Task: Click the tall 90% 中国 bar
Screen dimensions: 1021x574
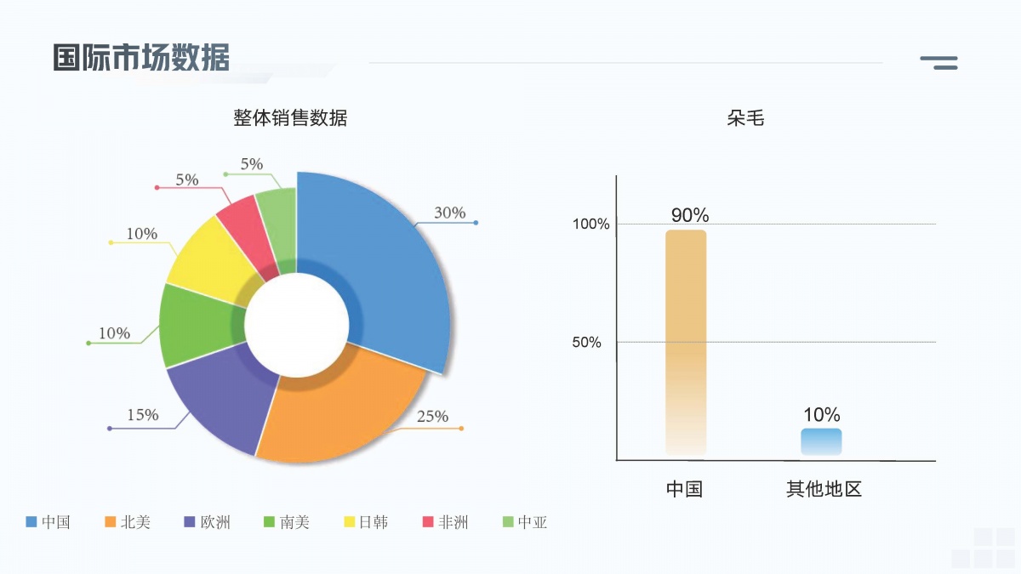Action: click(686, 343)
